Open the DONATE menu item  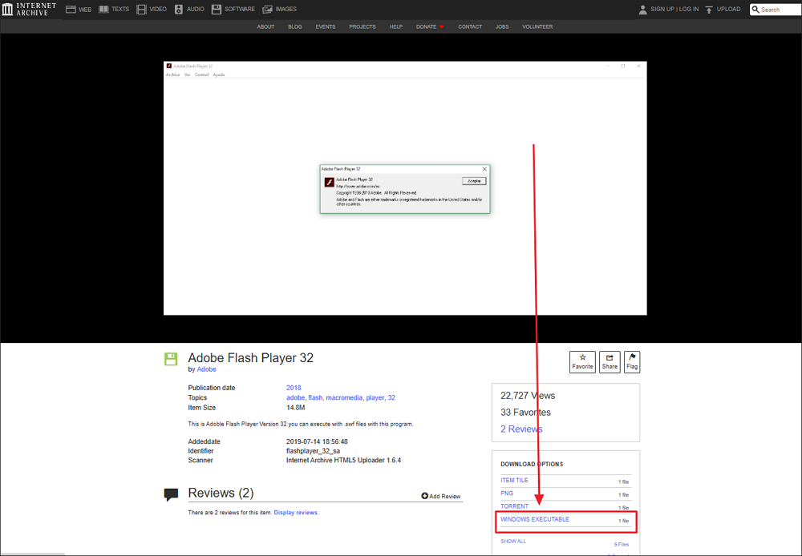click(427, 26)
